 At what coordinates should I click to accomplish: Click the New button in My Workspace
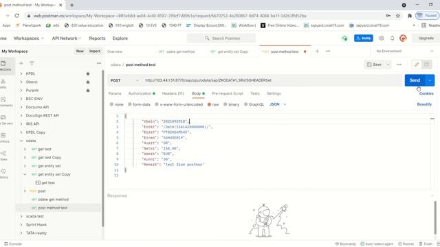coord(80,51)
